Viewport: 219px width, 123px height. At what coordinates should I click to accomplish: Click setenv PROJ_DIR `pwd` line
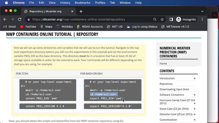pos(42,98)
